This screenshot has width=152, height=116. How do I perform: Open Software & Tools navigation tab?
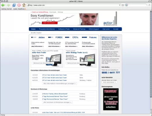[64, 29]
